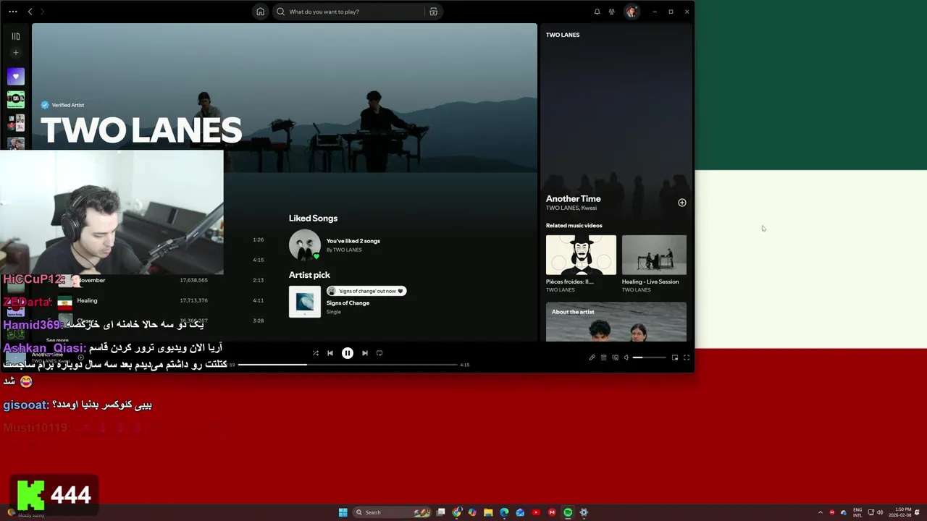927x521 pixels.
Task: Open Task View on taskbar
Action: coord(440,512)
